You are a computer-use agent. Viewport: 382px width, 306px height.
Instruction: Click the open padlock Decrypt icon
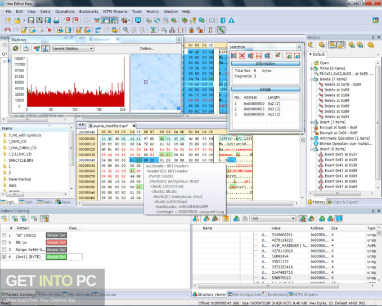pyautogui.click(x=200, y=30)
